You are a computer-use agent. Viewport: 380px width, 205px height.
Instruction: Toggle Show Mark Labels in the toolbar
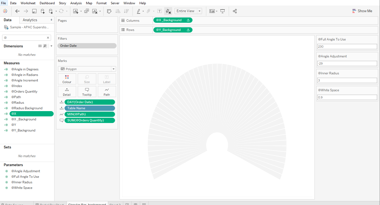pyautogui.click(x=159, y=11)
